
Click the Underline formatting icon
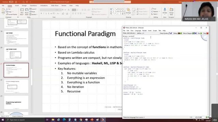(46, 14)
